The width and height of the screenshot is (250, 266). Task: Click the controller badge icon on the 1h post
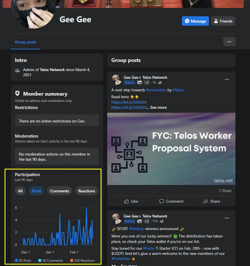coord(139,82)
